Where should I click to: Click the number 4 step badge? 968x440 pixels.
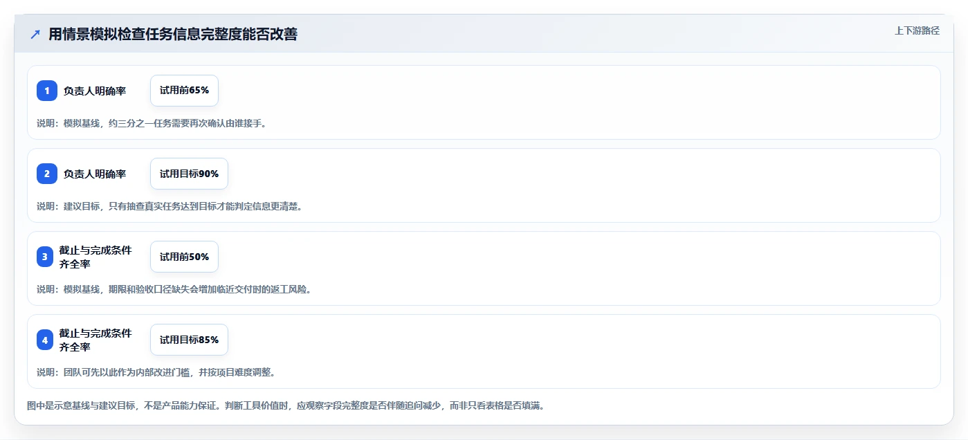coord(45,340)
